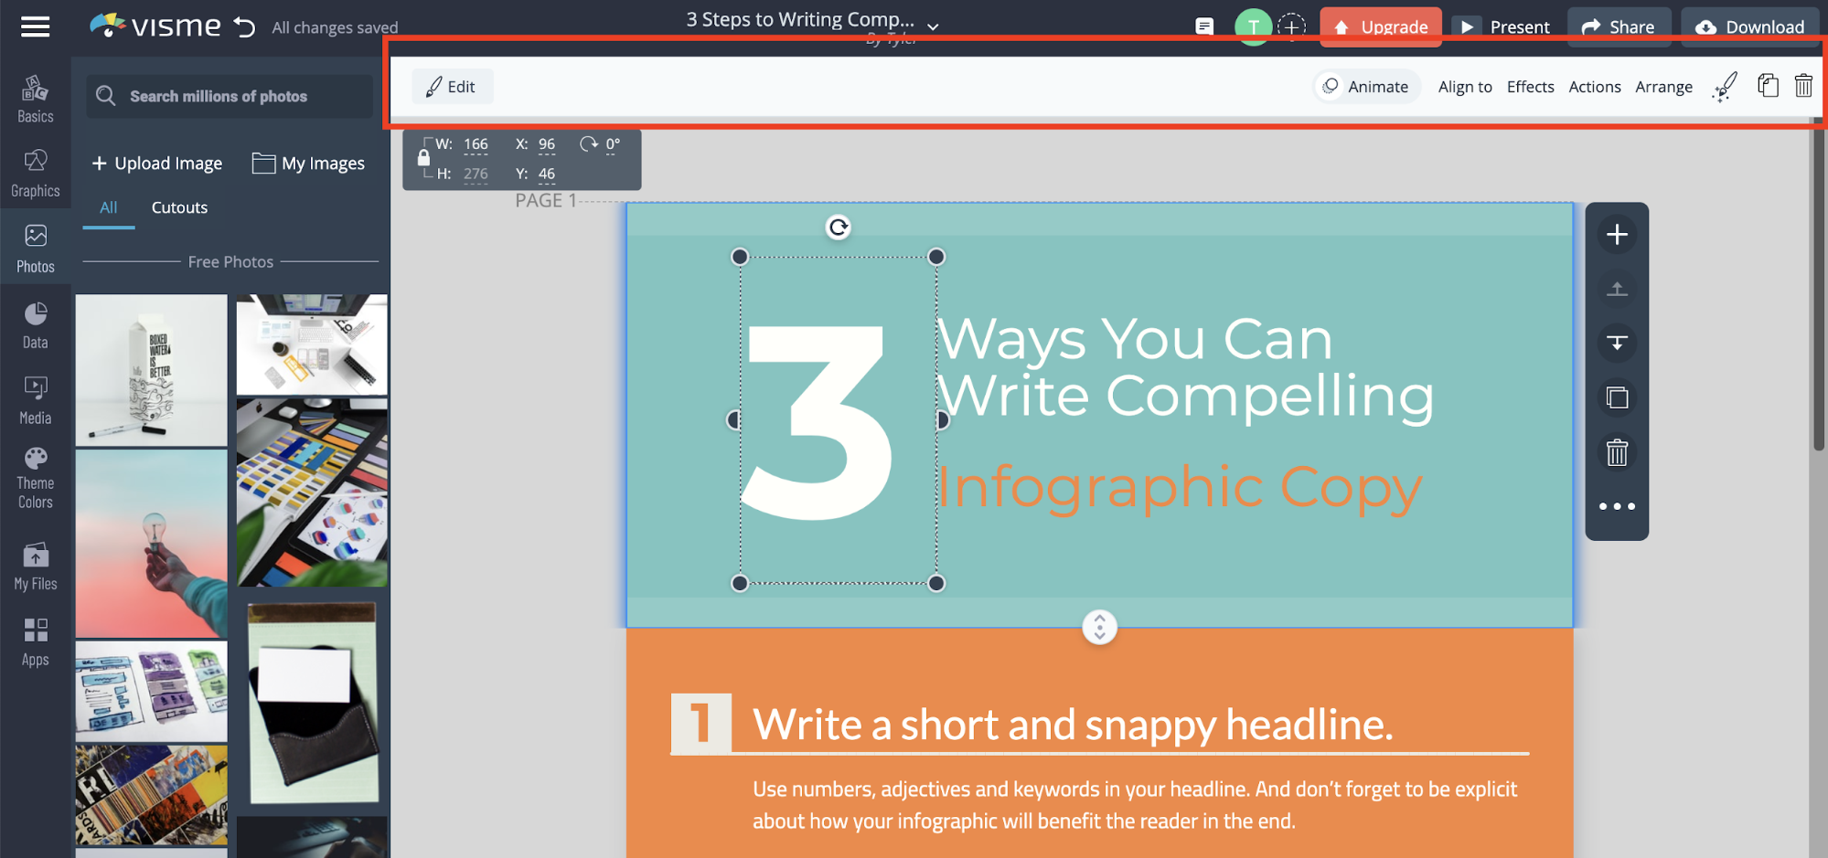Screen dimensions: 1828x858
Task: Add a new page block with plus icon
Action: click(1617, 235)
